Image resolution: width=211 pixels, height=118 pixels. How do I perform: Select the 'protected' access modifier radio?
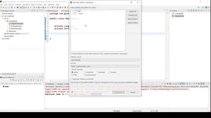85,72
